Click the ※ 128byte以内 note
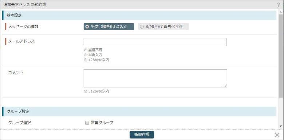The width and height of the screenshot is (284, 140). tap(96, 60)
